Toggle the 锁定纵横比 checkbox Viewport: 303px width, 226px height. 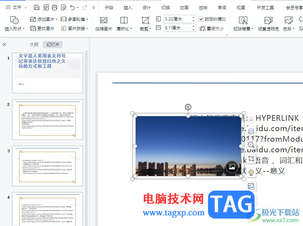point(201,19)
